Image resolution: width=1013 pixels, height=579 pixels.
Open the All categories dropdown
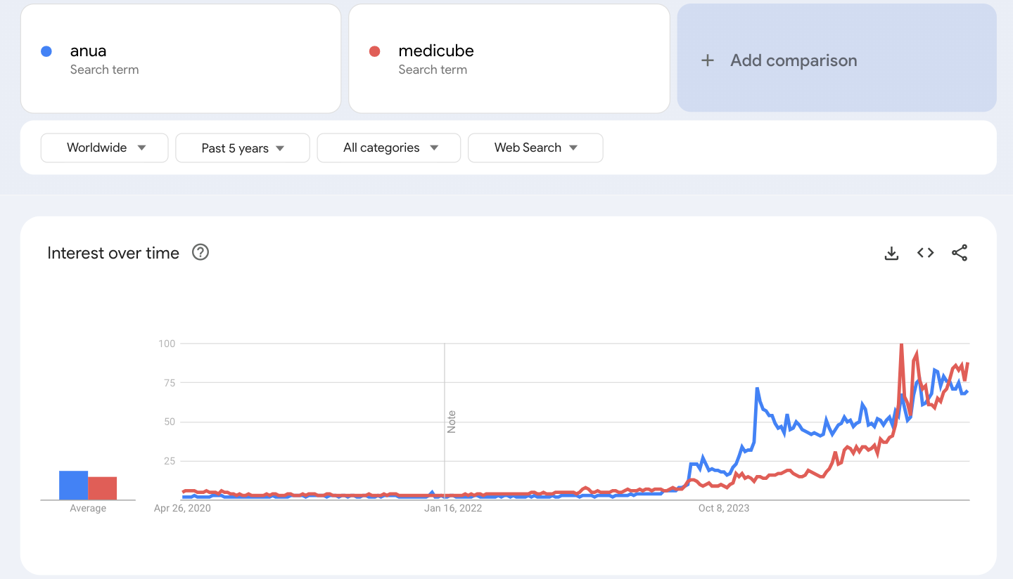(388, 148)
